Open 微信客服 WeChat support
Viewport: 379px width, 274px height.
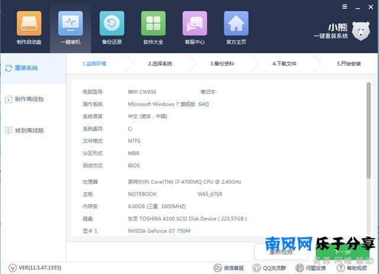coord(229,268)
